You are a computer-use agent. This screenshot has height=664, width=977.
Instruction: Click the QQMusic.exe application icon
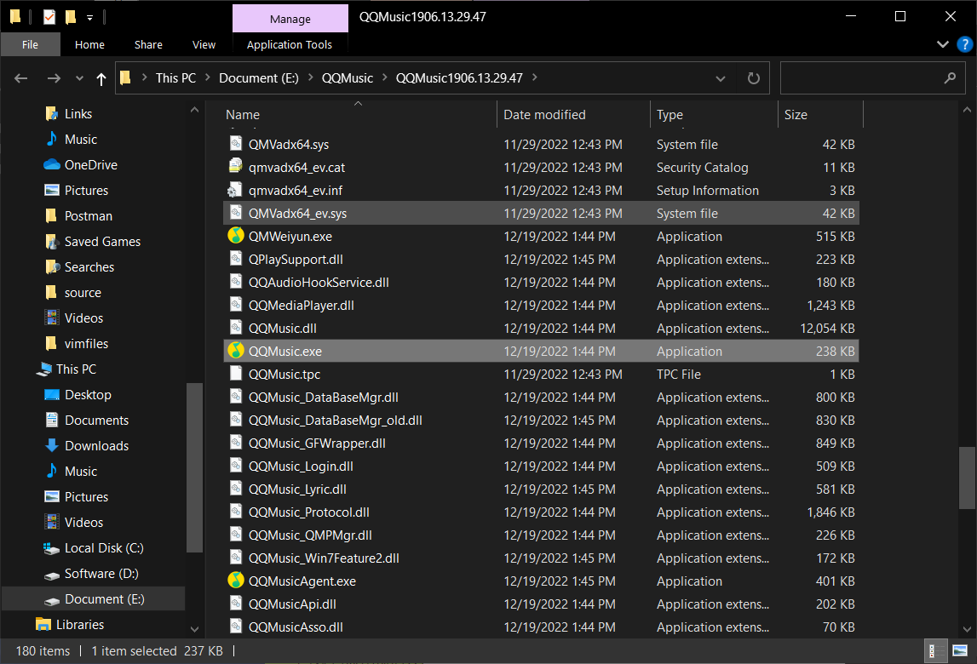pyautogui.click(x=236, y=351)
